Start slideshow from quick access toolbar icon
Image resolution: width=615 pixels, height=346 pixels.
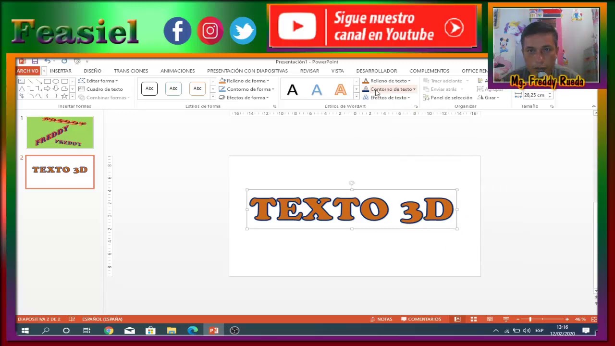pyautogui.click(x=77, y=62)
